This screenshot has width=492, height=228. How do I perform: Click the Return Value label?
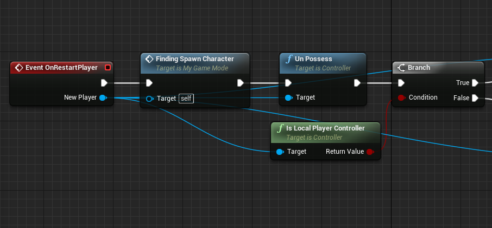[345, 152]
